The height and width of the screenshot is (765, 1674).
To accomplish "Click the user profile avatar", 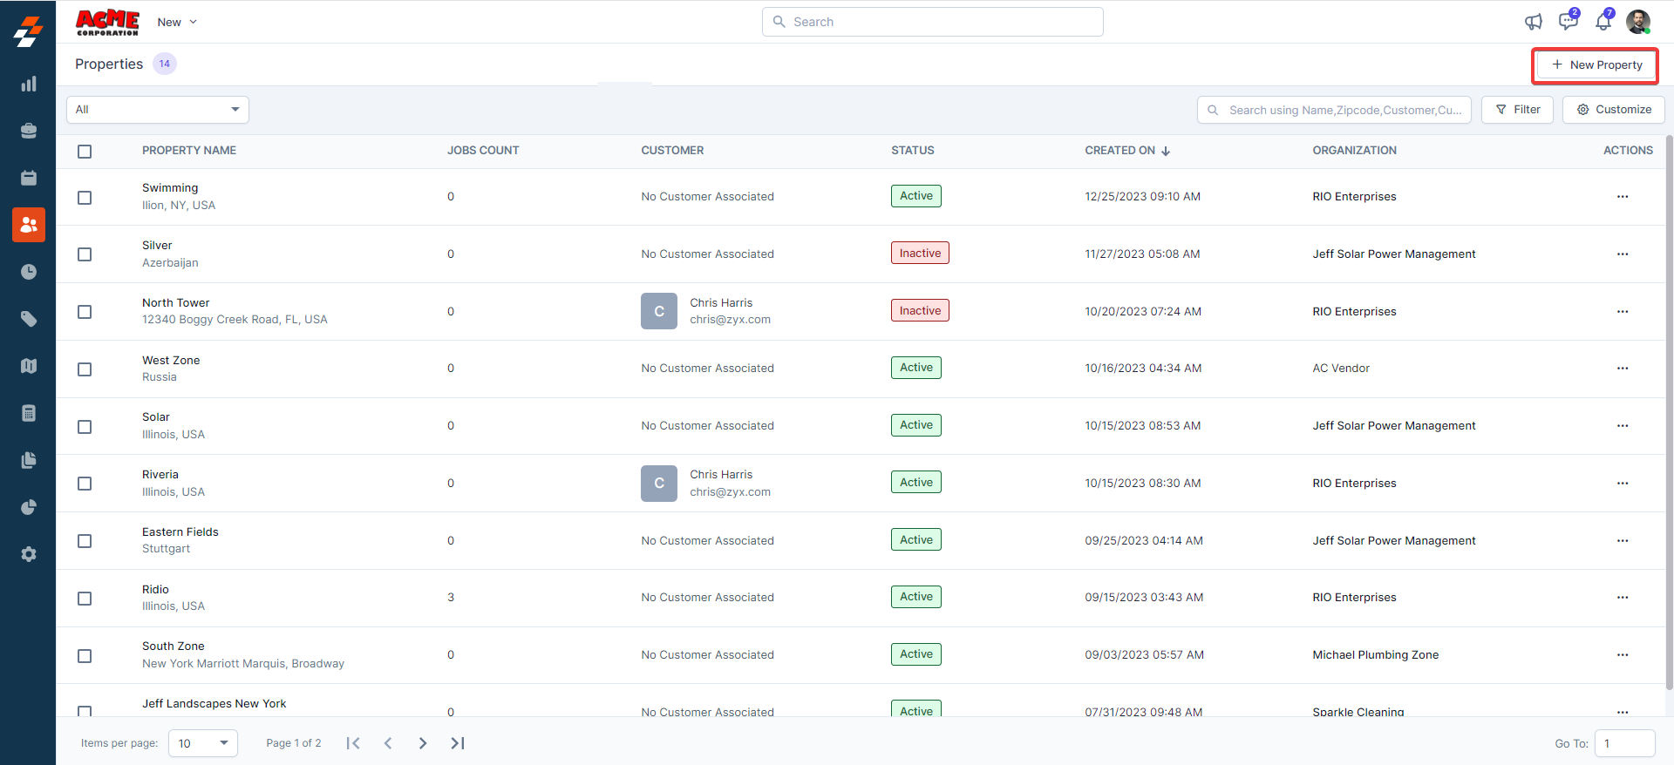I will pyautogui.click(x=1637, y=22).
